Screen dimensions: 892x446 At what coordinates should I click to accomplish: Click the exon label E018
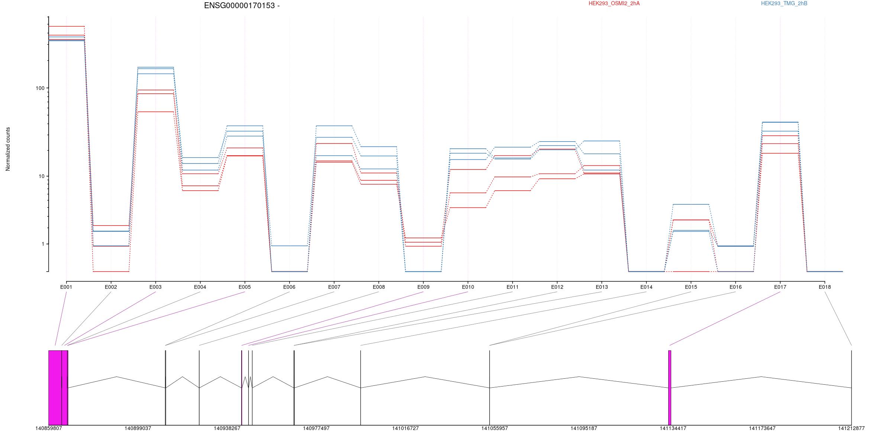(x=825, y=287)
